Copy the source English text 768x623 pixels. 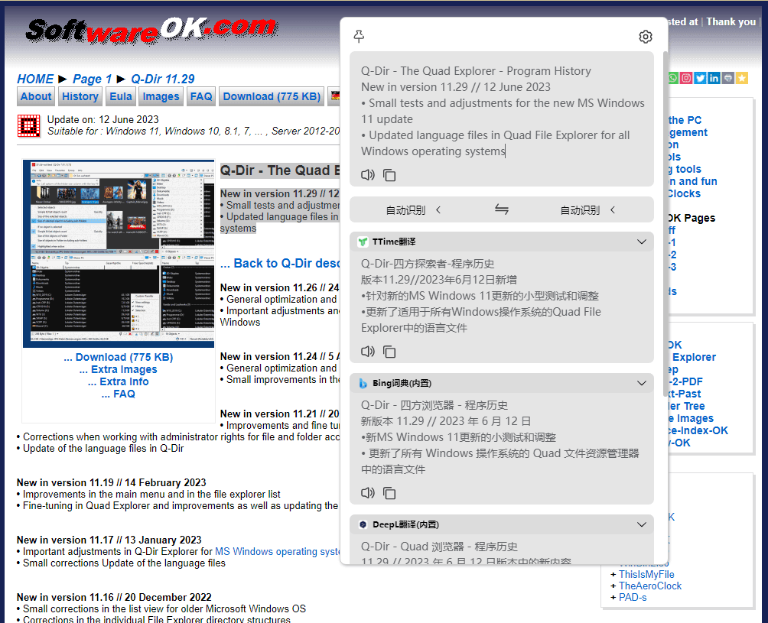tap(389, 175)
